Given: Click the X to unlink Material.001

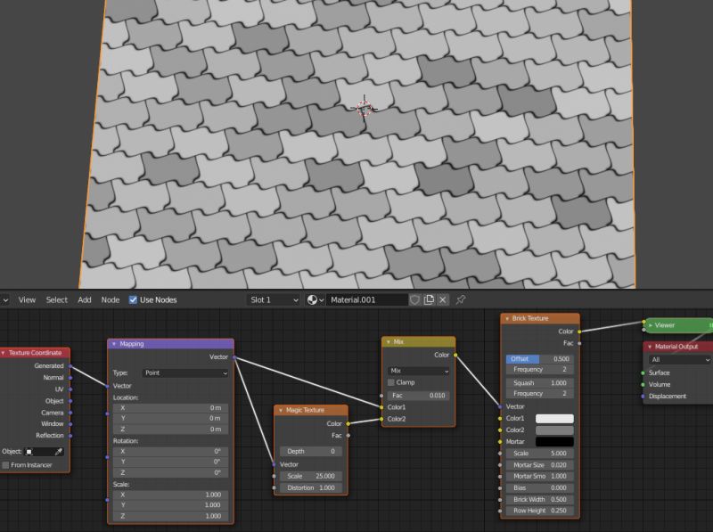Looking at the screenshot, I should 442,300.
